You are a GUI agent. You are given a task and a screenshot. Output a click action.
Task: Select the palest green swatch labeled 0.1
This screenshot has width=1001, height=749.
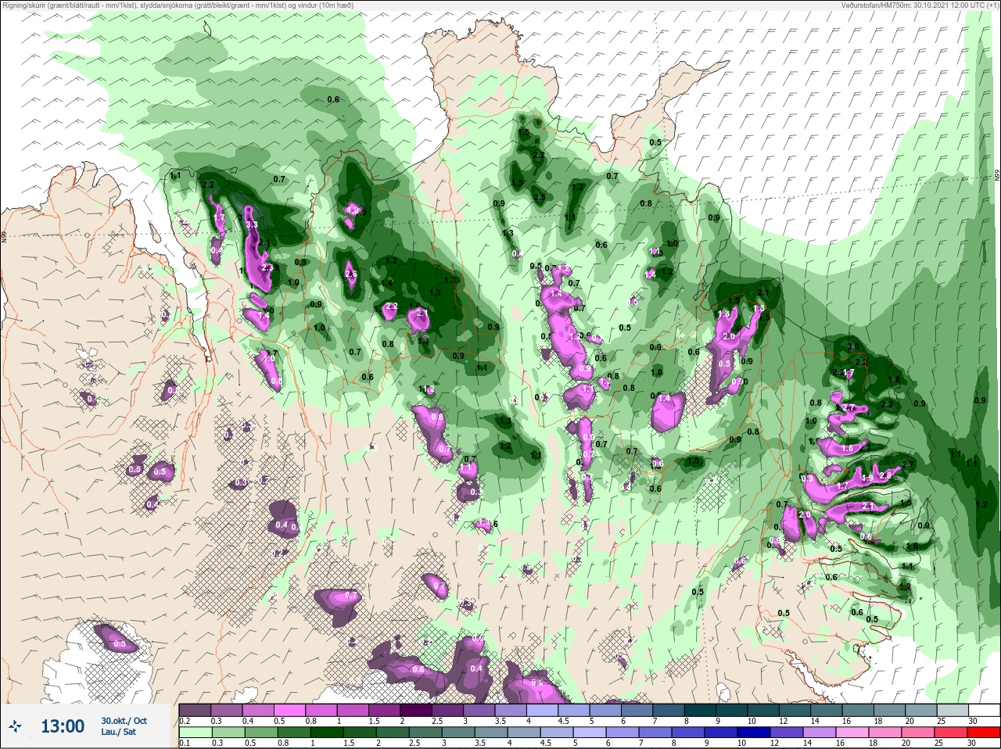pyautogui.click(x=196, y=733)
